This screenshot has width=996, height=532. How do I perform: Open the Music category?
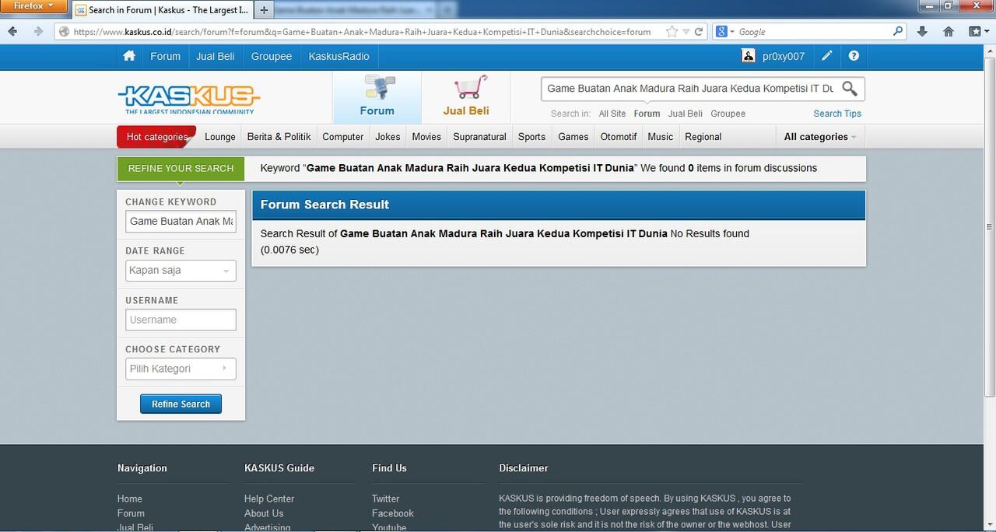(661, 137)
